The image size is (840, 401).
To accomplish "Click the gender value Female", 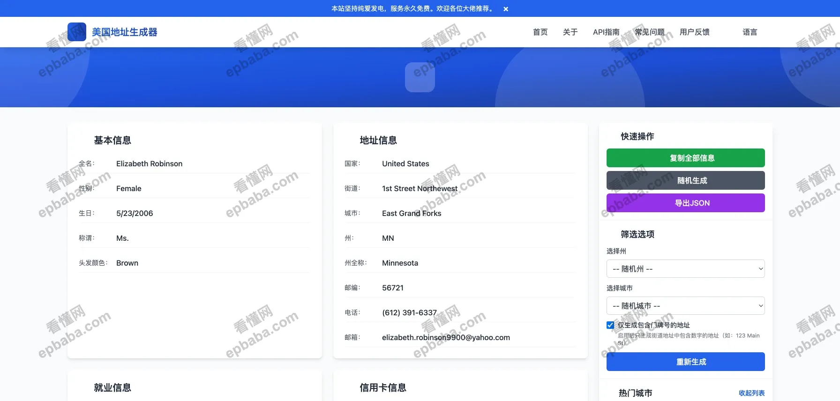I will (x=129, y=188).
